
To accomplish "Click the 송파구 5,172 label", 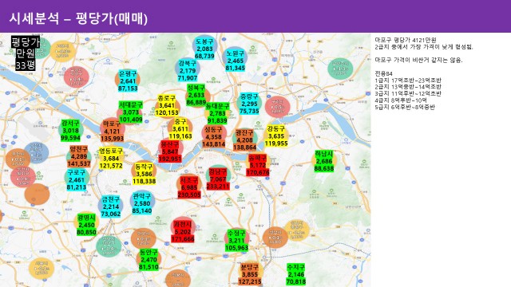I will point(258,165).
